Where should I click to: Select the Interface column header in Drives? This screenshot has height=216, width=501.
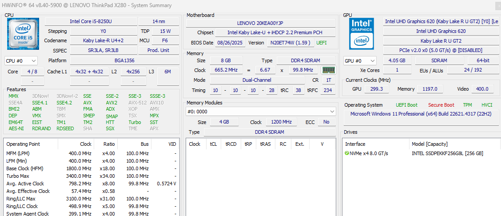355,144
